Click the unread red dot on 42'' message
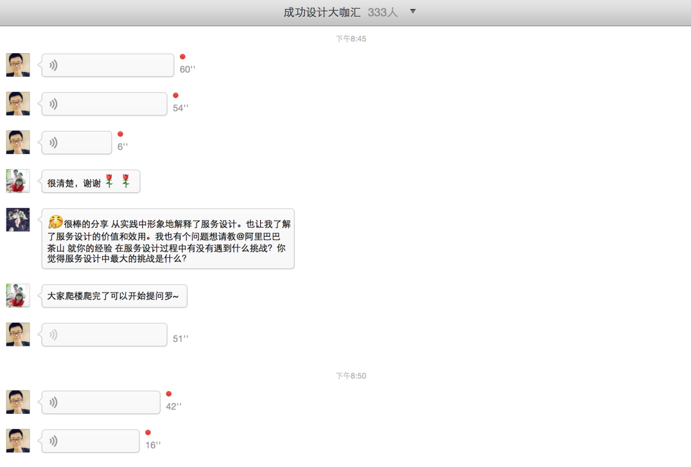Image resolution: width=691 pixels, height=467 pixels. click(169, 394)
